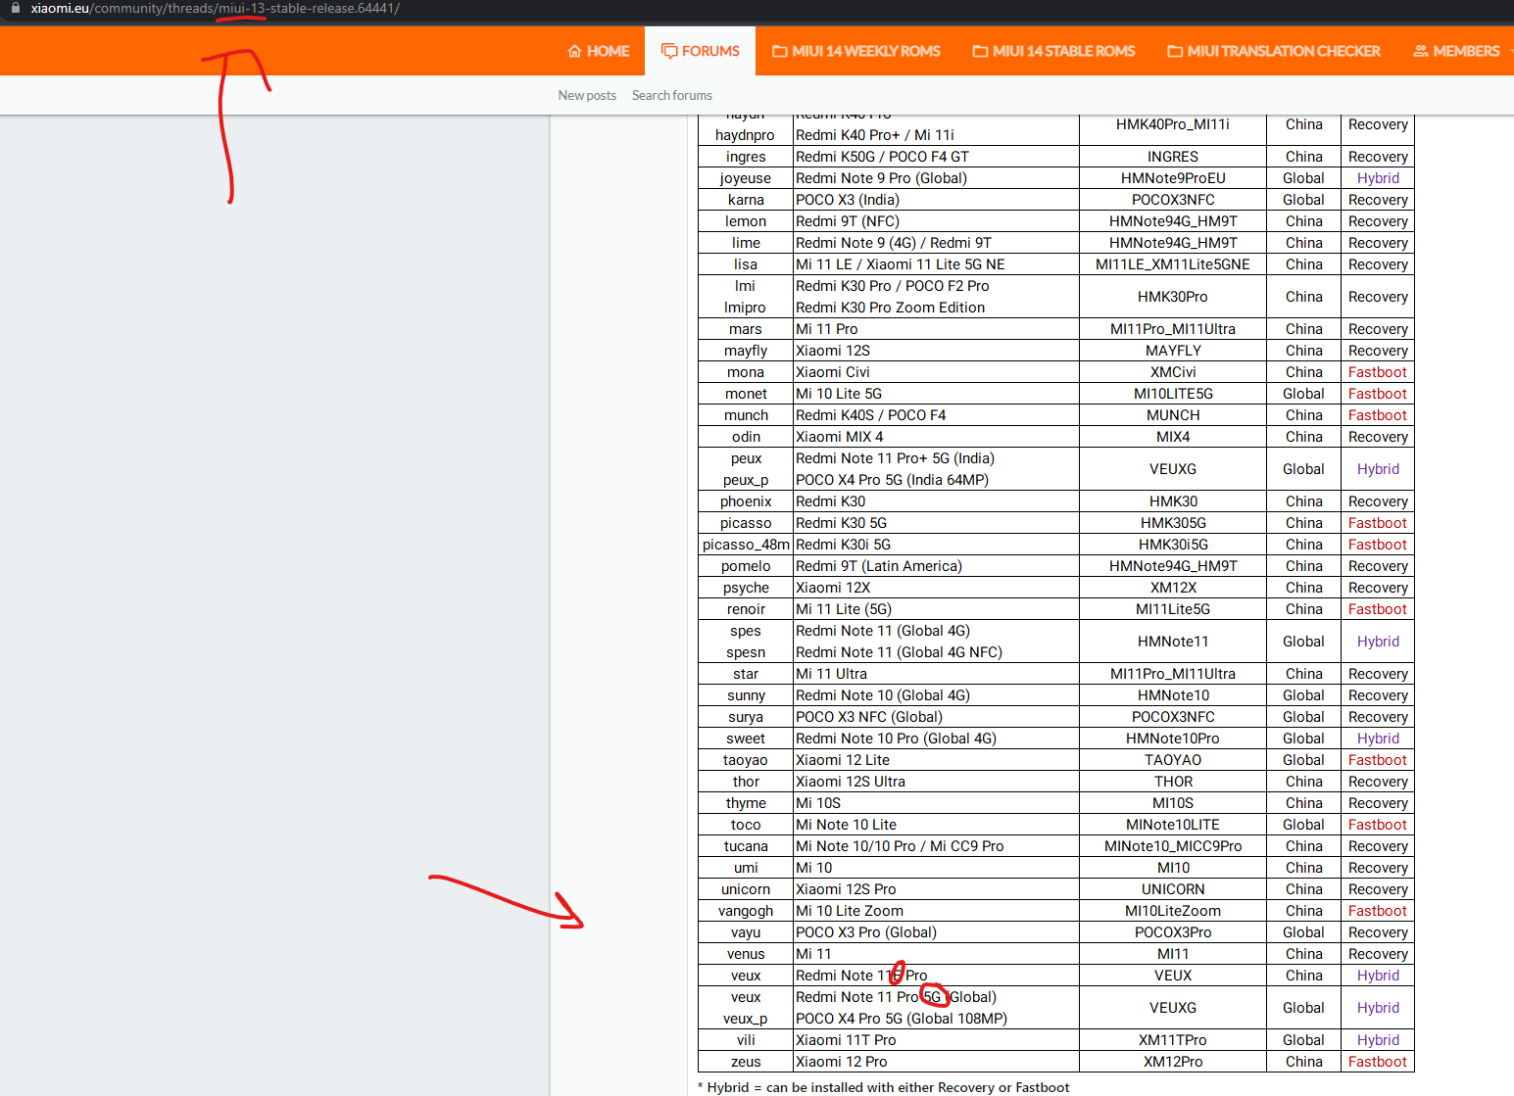Click the Search forums link

[x=672, y=95]
